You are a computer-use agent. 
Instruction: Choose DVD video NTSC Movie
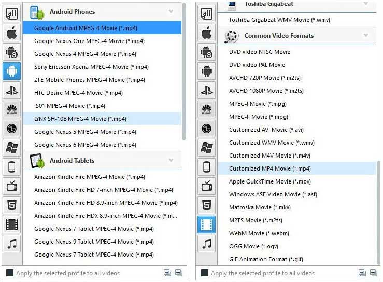(x=297, y=52)
